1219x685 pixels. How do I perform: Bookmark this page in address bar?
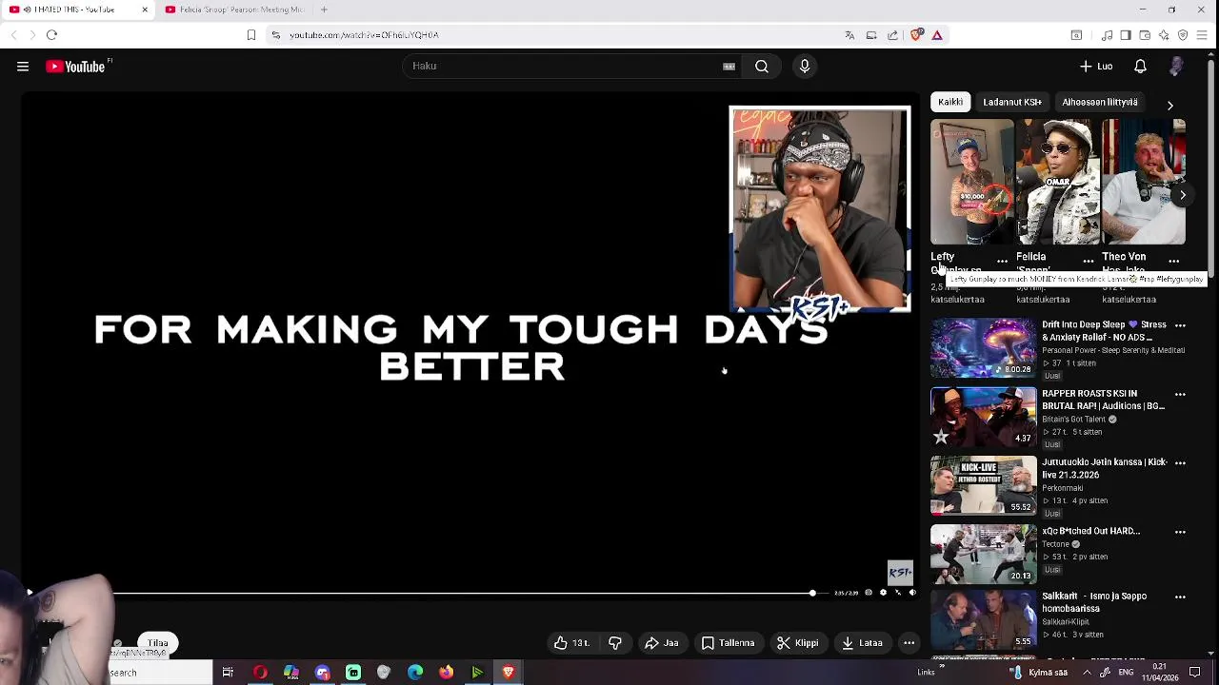250,35
